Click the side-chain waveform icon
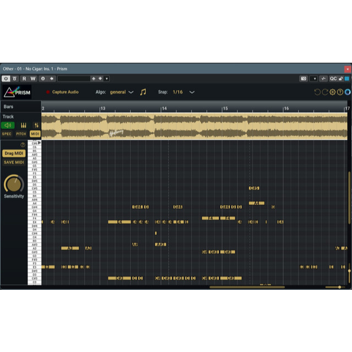352x352 pixels. (x=323, y=79)
